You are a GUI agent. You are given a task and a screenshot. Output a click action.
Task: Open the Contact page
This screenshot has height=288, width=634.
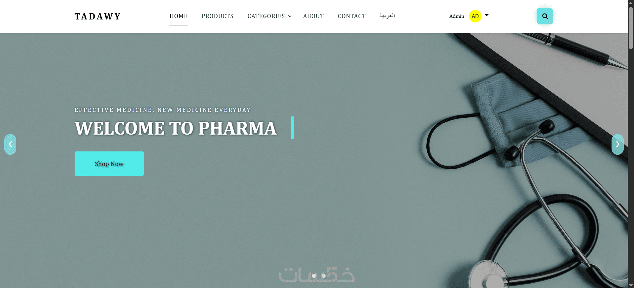pos(352,16)
